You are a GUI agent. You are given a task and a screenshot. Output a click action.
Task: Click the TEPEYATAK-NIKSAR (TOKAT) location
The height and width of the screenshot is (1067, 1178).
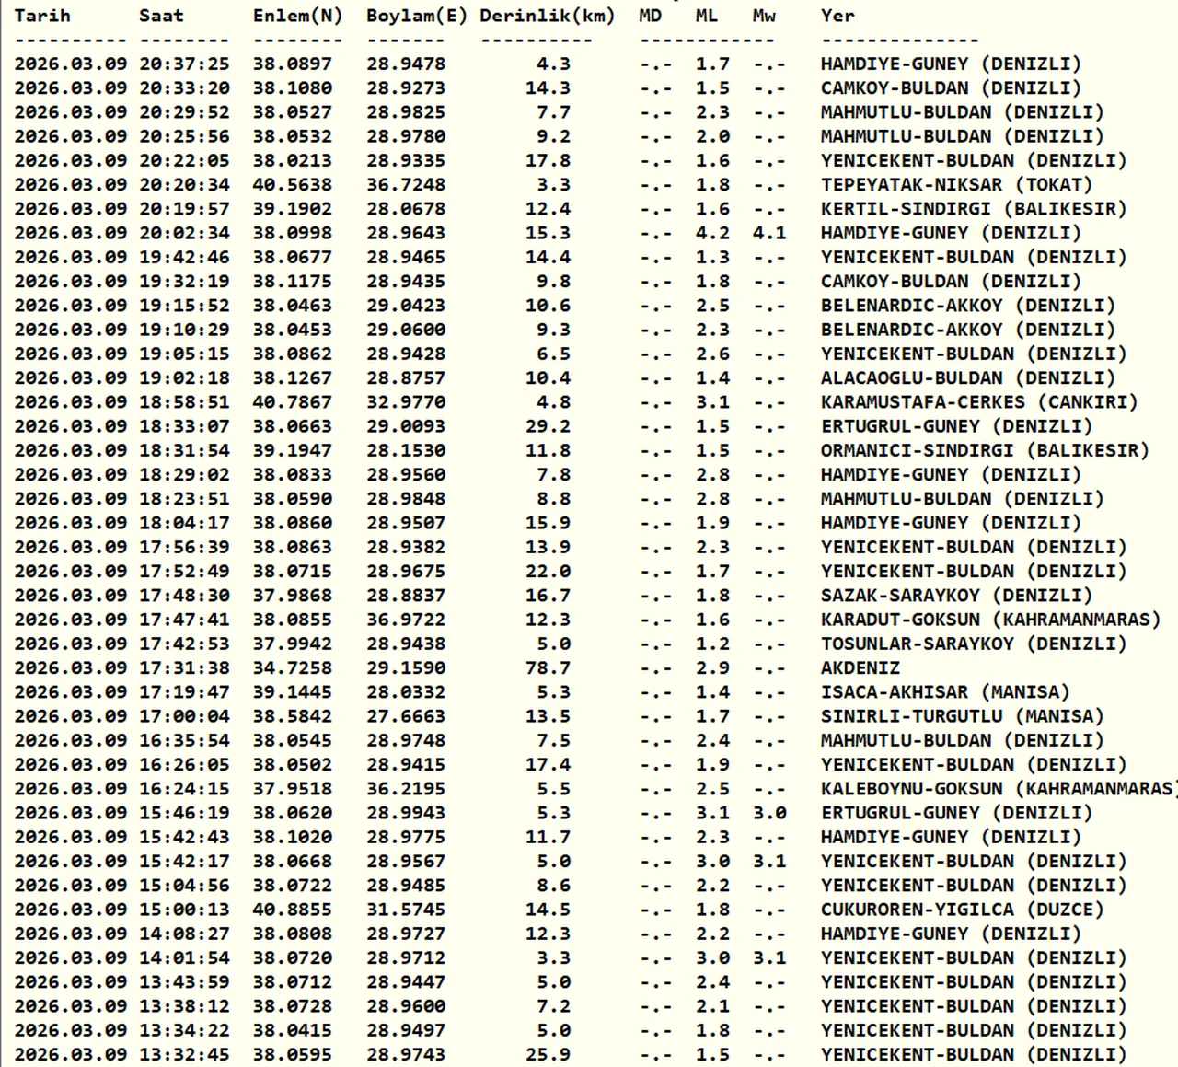(951, 185)
